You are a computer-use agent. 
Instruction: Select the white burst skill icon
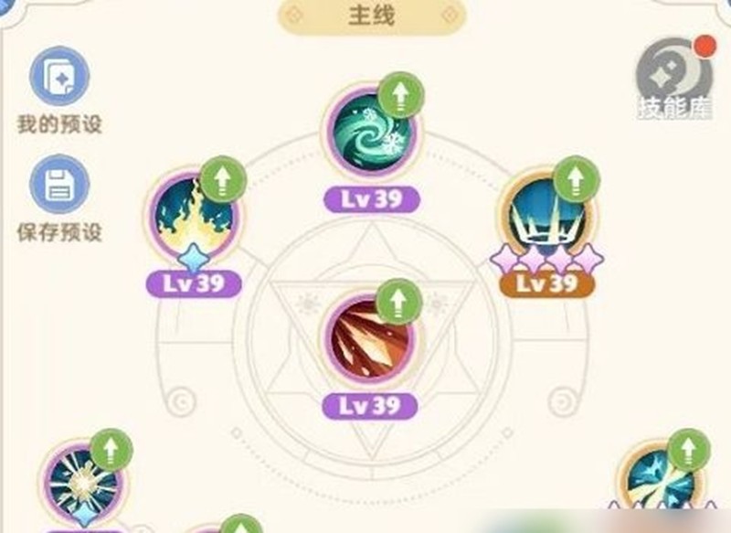point(84,485)
